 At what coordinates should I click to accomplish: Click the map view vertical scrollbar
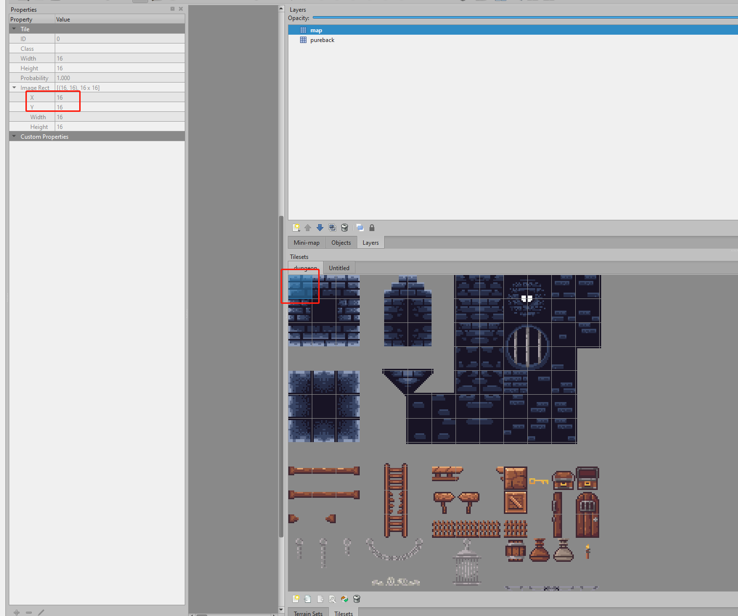[x=281, y=376]
